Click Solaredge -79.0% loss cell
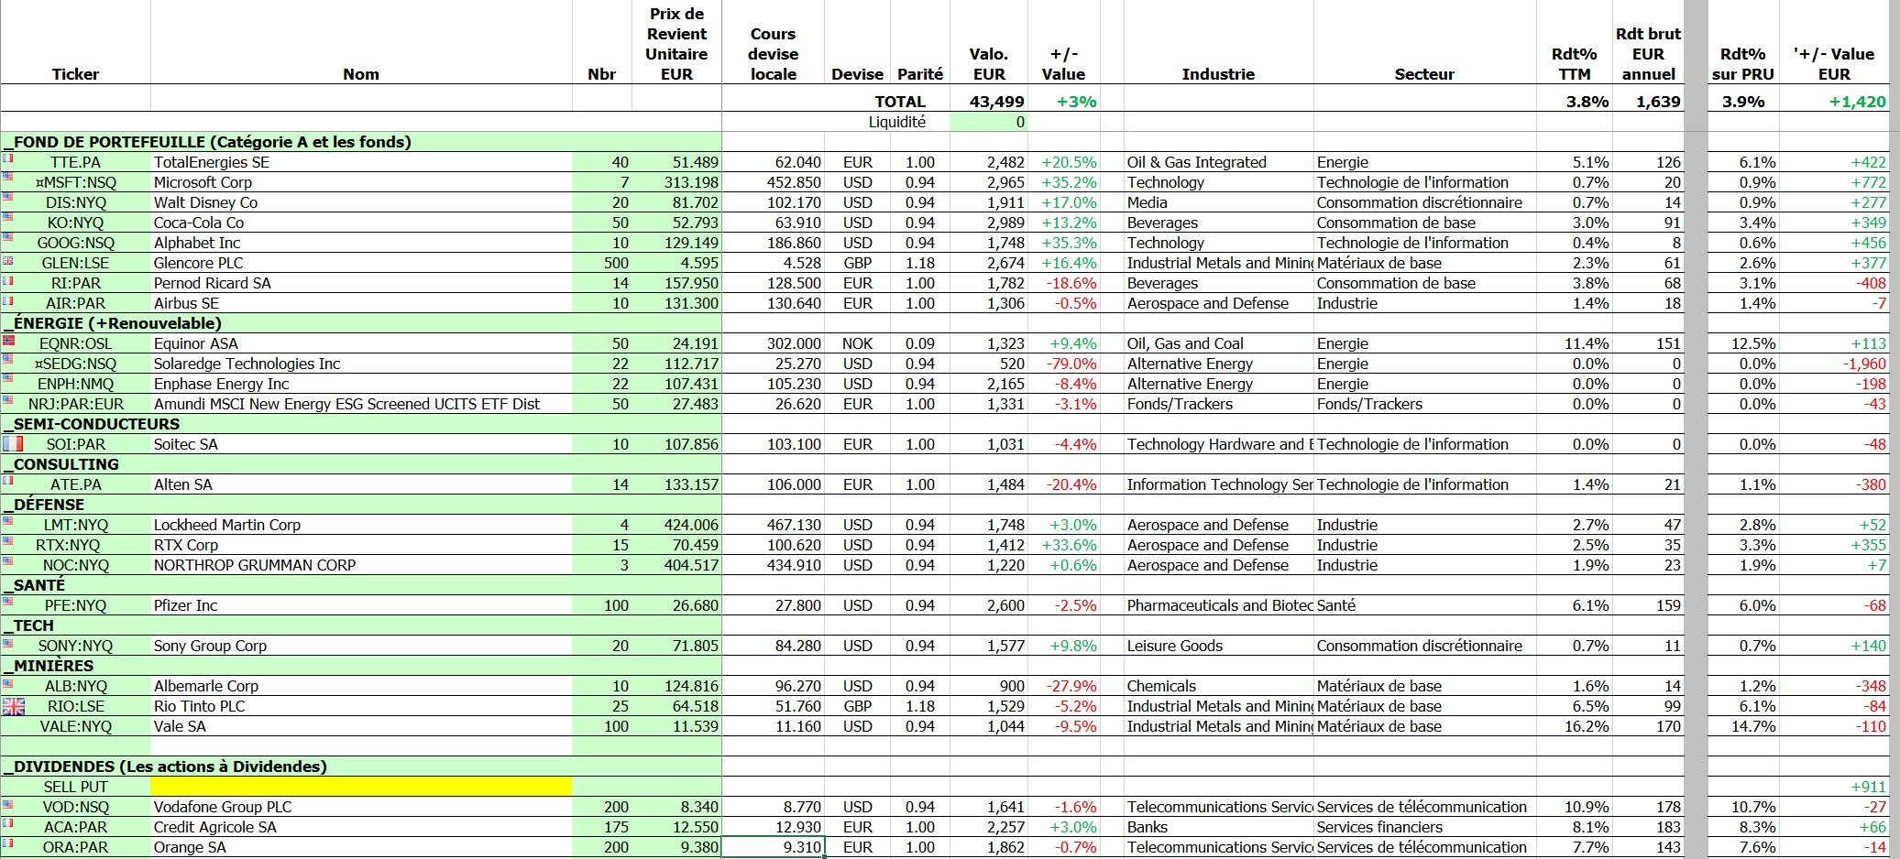 (1063, 364)
